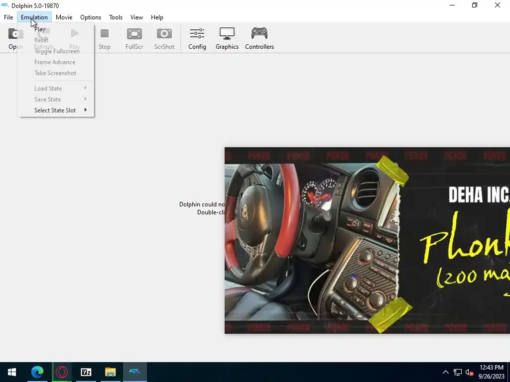Click "Dolphin could no" message text

202,204
